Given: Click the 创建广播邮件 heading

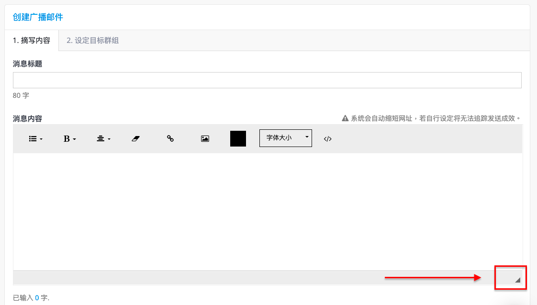Looking at the screenshot, I should tap(38, 17).
